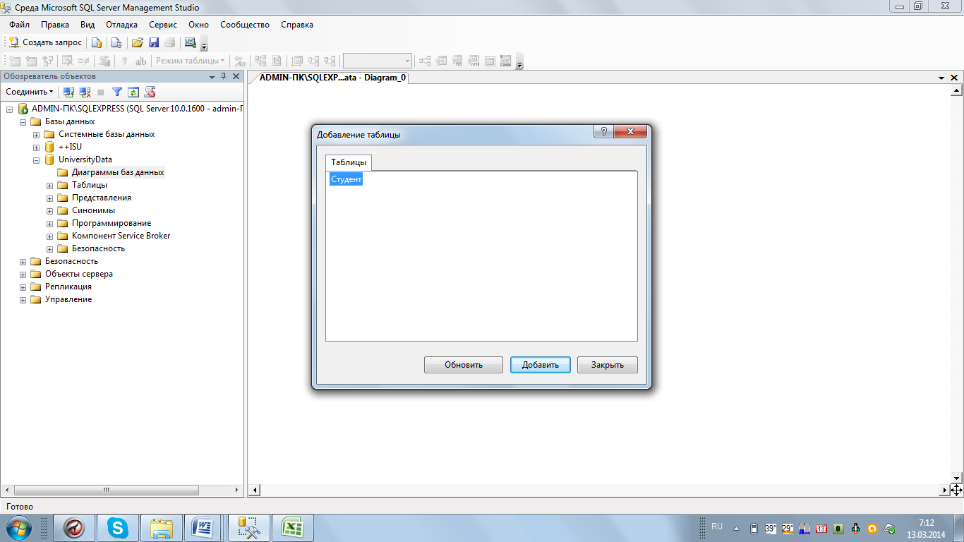Click the Закрыть button
The width and height of the screenshot is (964, 542).
click(608, 365)
